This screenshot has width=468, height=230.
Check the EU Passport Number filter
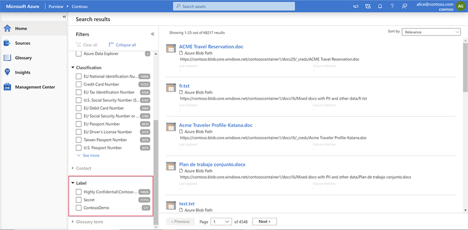pos(78,124)
